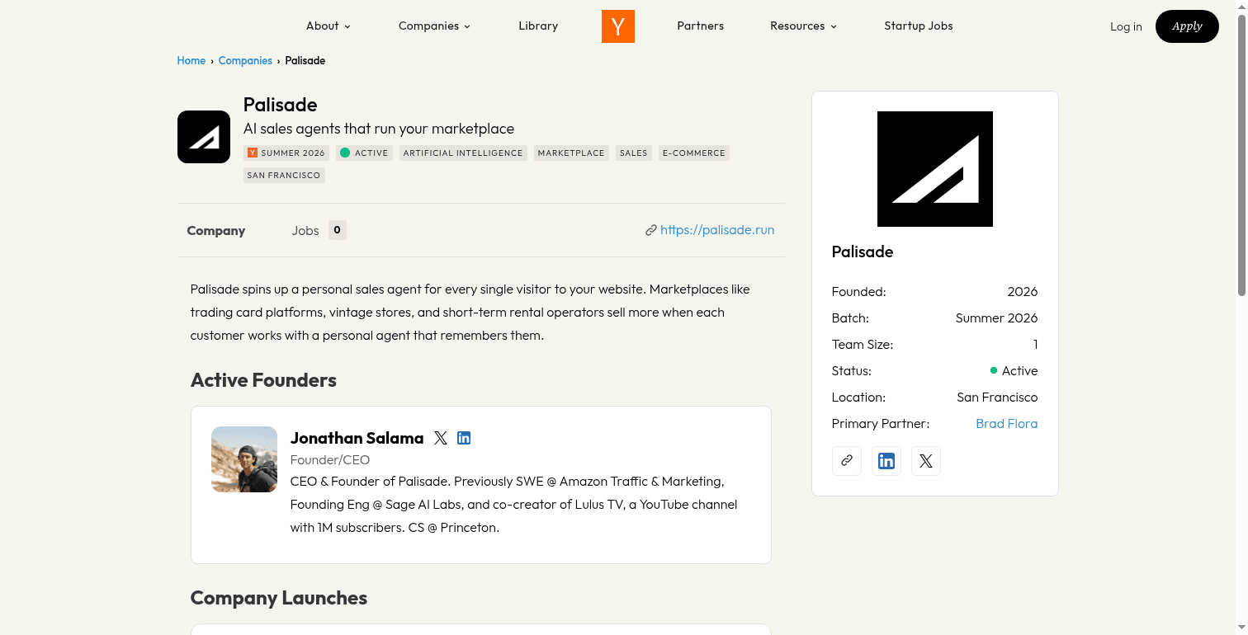The height and width of the screenshot is (635, 1248).
Task: Go to Companies in breadcrumb
Action: click(x=245, y=60)
